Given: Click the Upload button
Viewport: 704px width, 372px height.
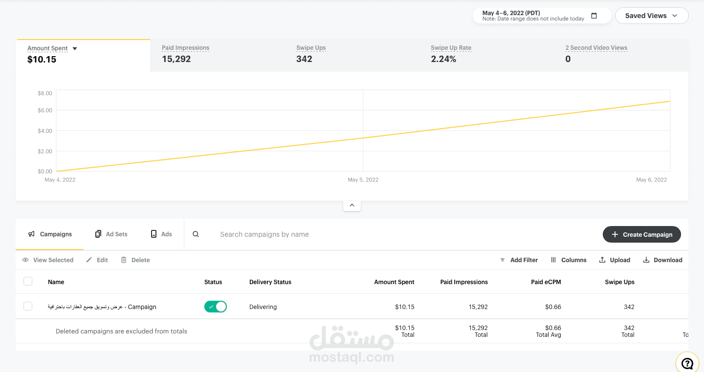Looking at the screenshot, I should coord(615,260).
